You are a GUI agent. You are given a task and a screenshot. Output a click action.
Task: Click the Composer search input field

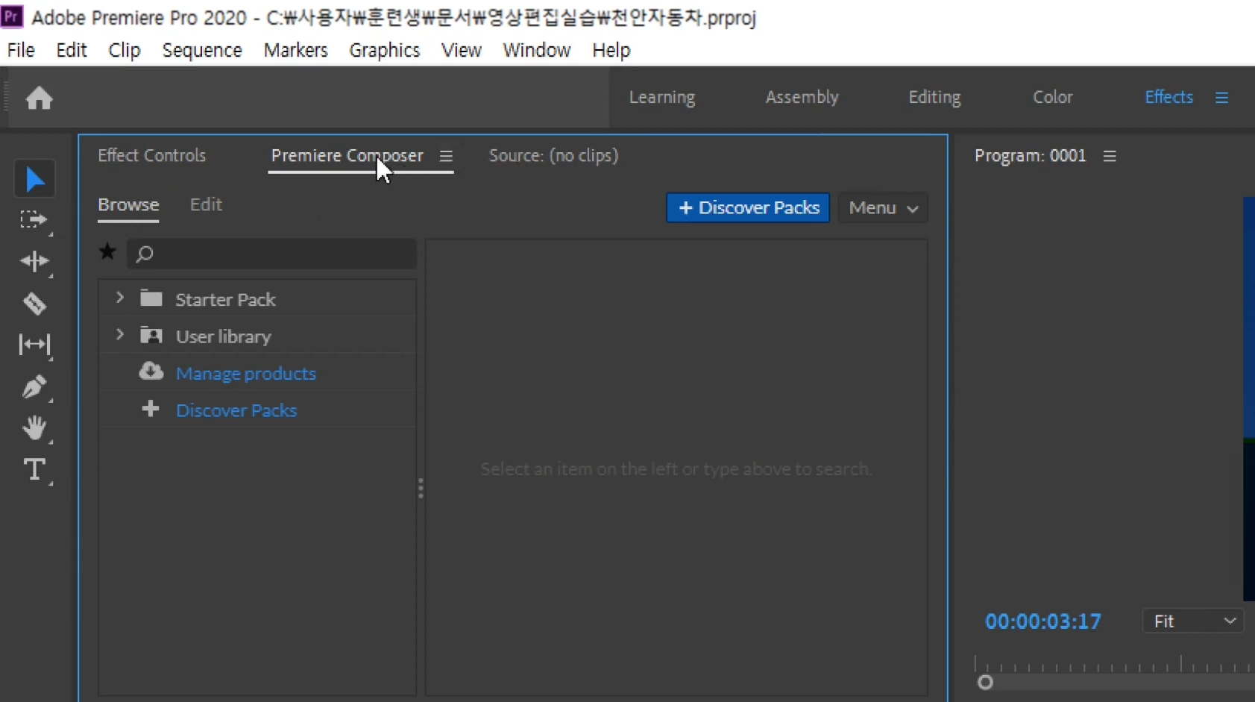(271, 254)
